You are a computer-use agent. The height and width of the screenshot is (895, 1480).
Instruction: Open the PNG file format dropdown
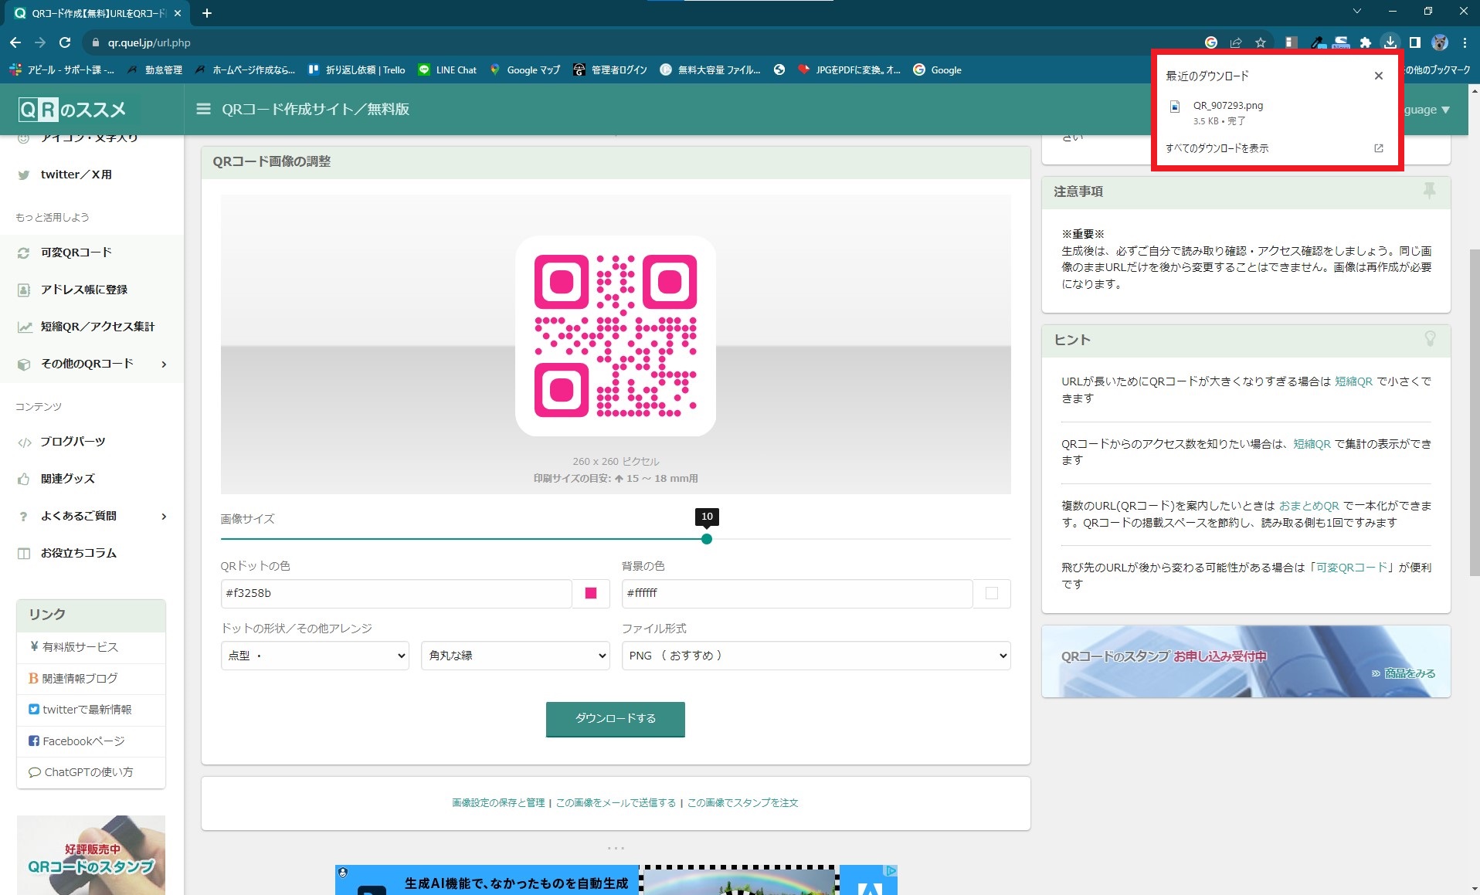(x=816, y=656)
